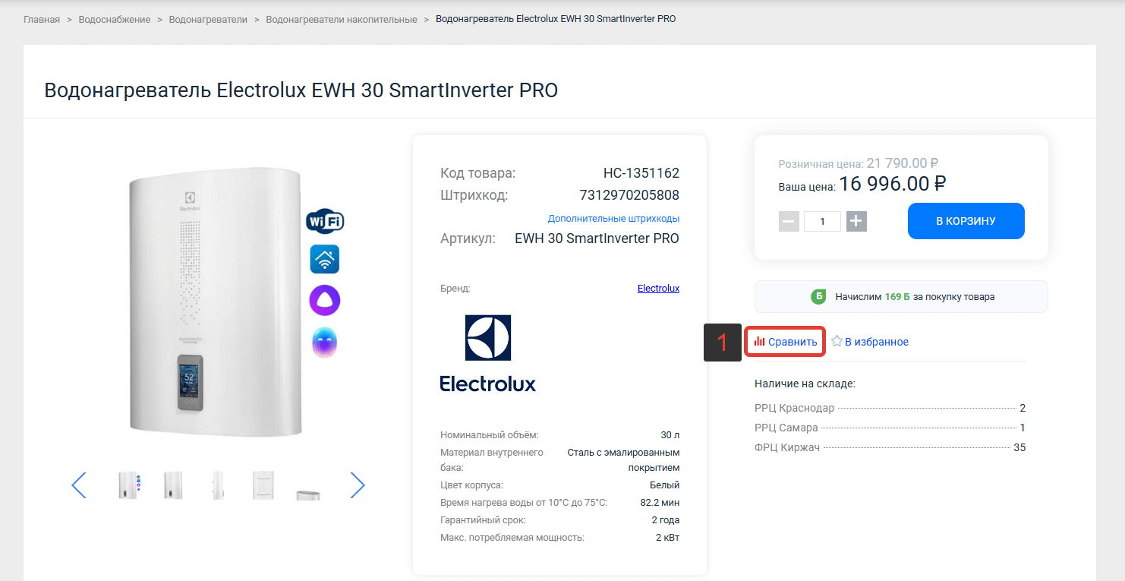
Task: Click ФРЦ Киржач stock row
Action: click(x=890, y=447)
